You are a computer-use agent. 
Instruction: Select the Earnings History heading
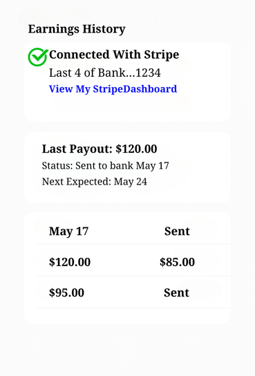[77, 29]
